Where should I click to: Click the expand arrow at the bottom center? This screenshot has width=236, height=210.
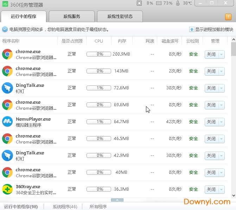pos(117,200)
